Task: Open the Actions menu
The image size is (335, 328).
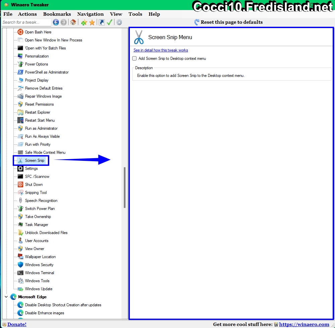Action: (27, 14)
